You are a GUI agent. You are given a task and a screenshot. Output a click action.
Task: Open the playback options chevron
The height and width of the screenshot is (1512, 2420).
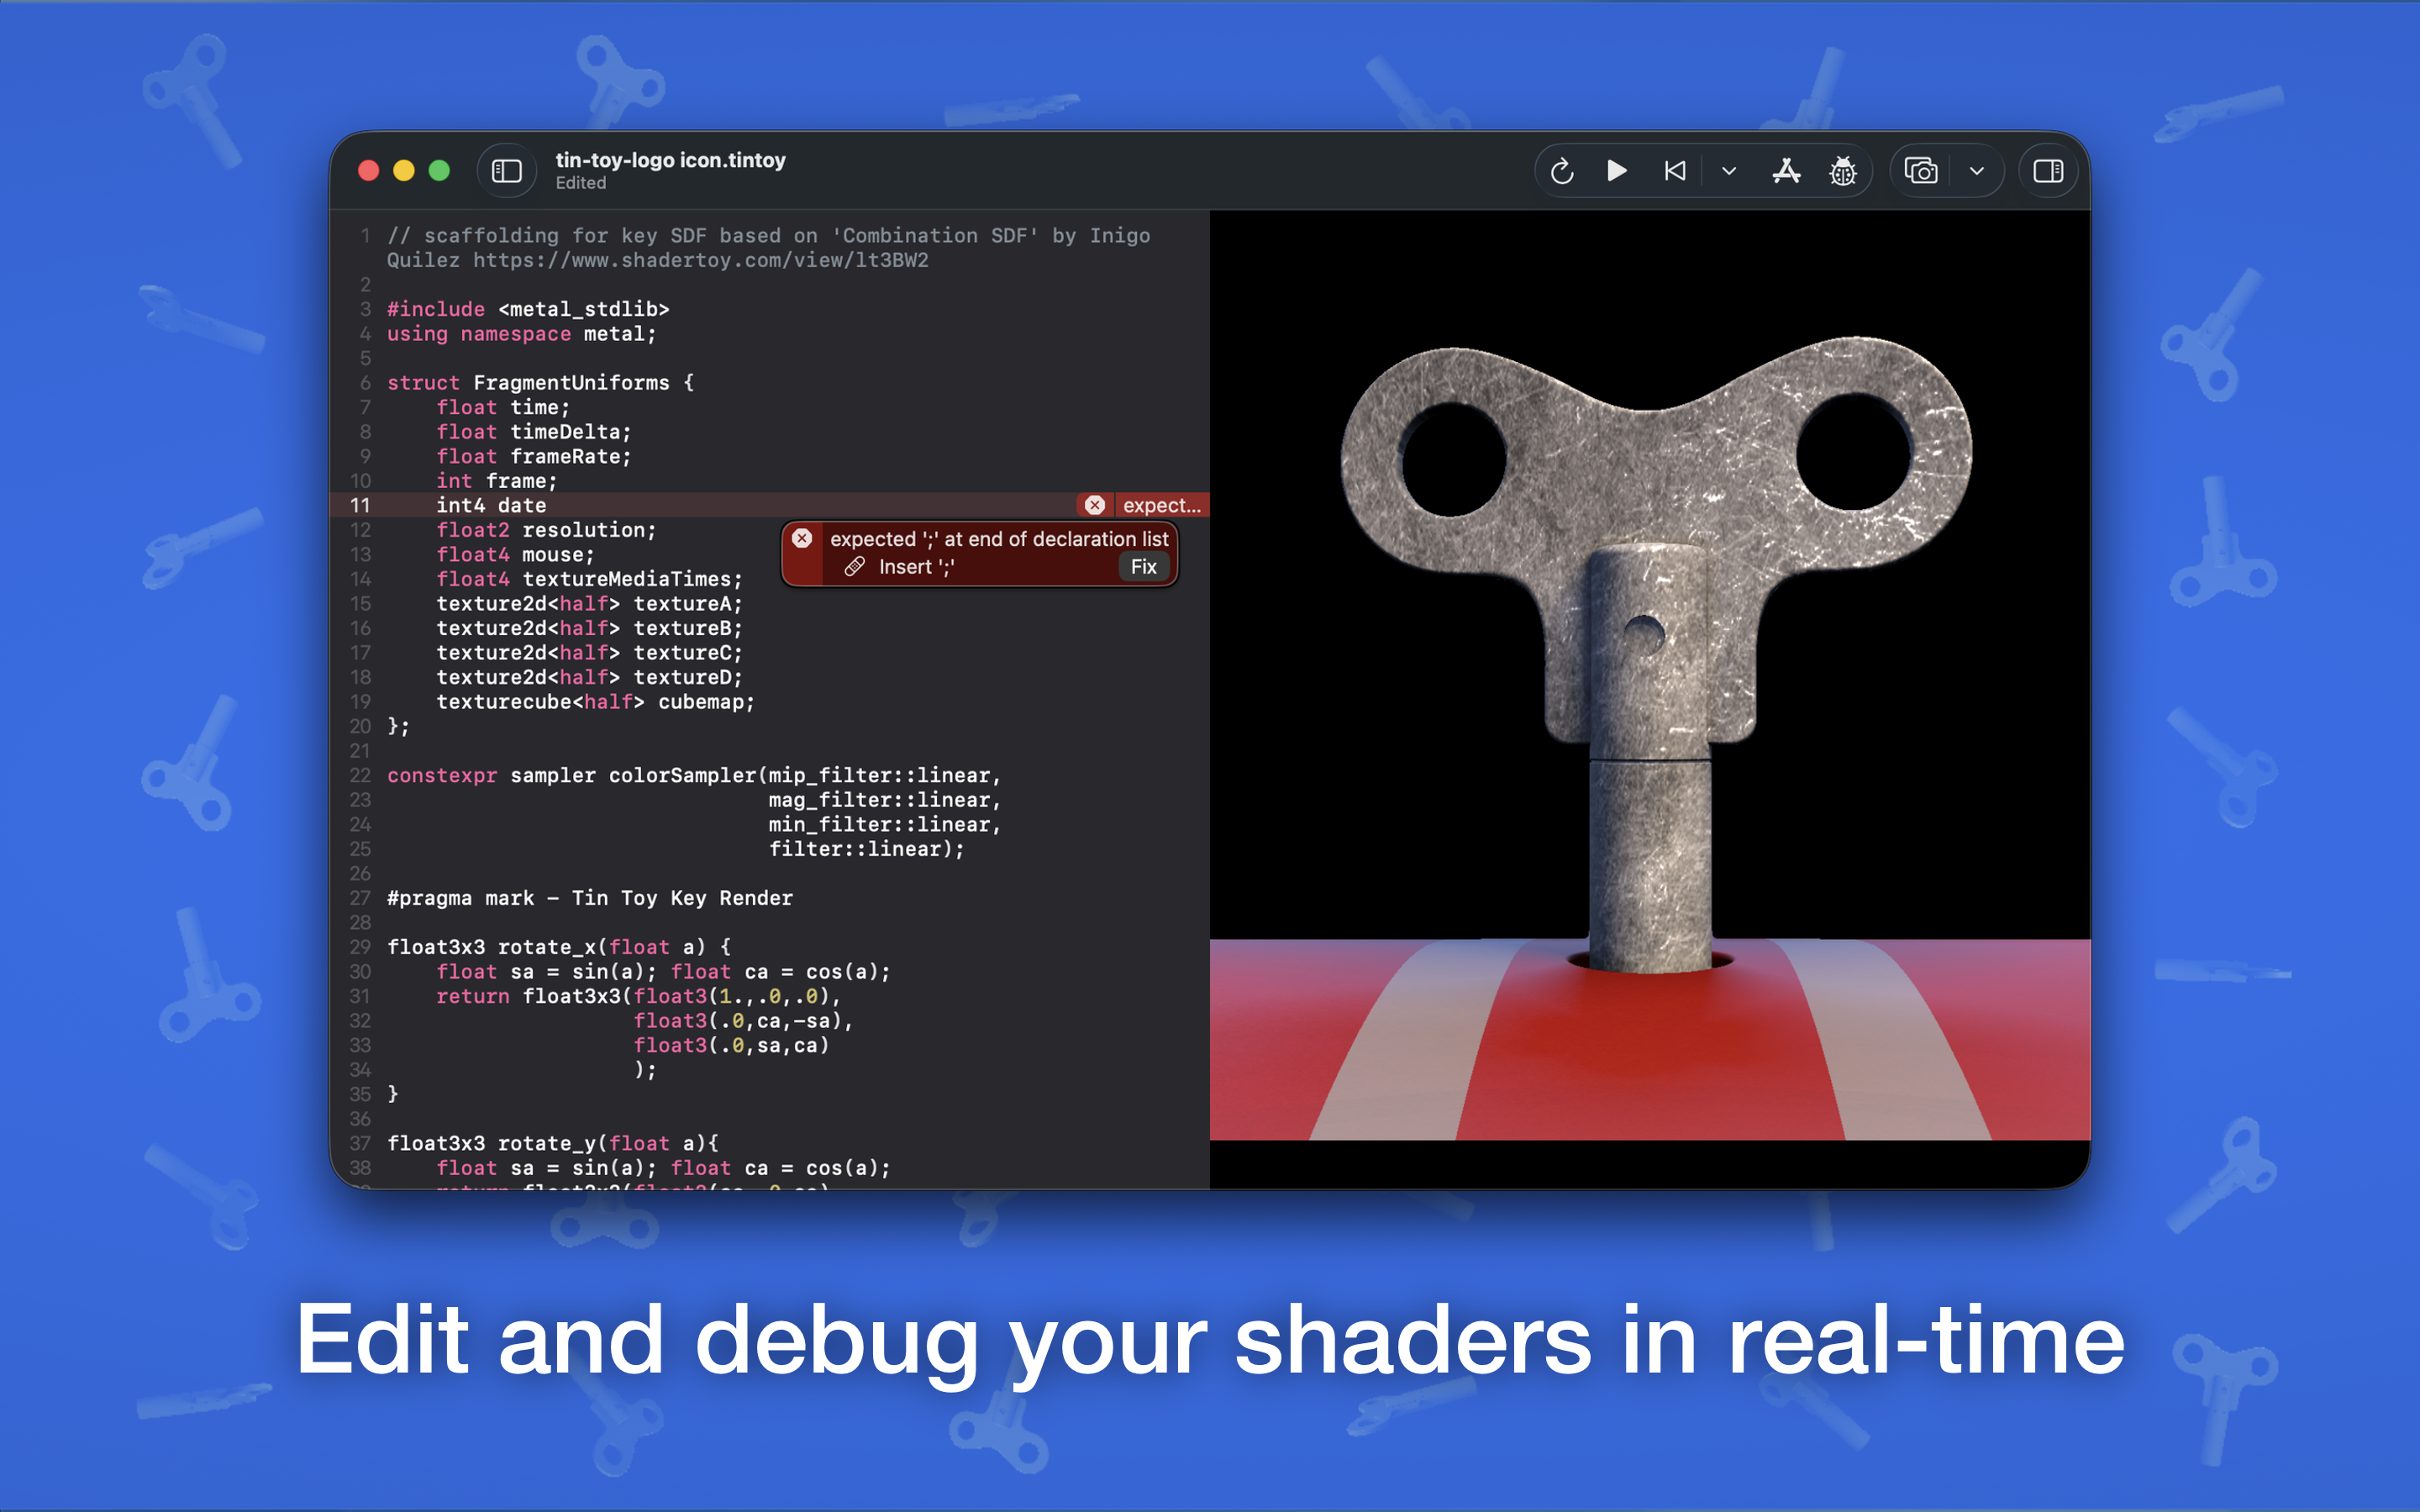(1729, 171)
